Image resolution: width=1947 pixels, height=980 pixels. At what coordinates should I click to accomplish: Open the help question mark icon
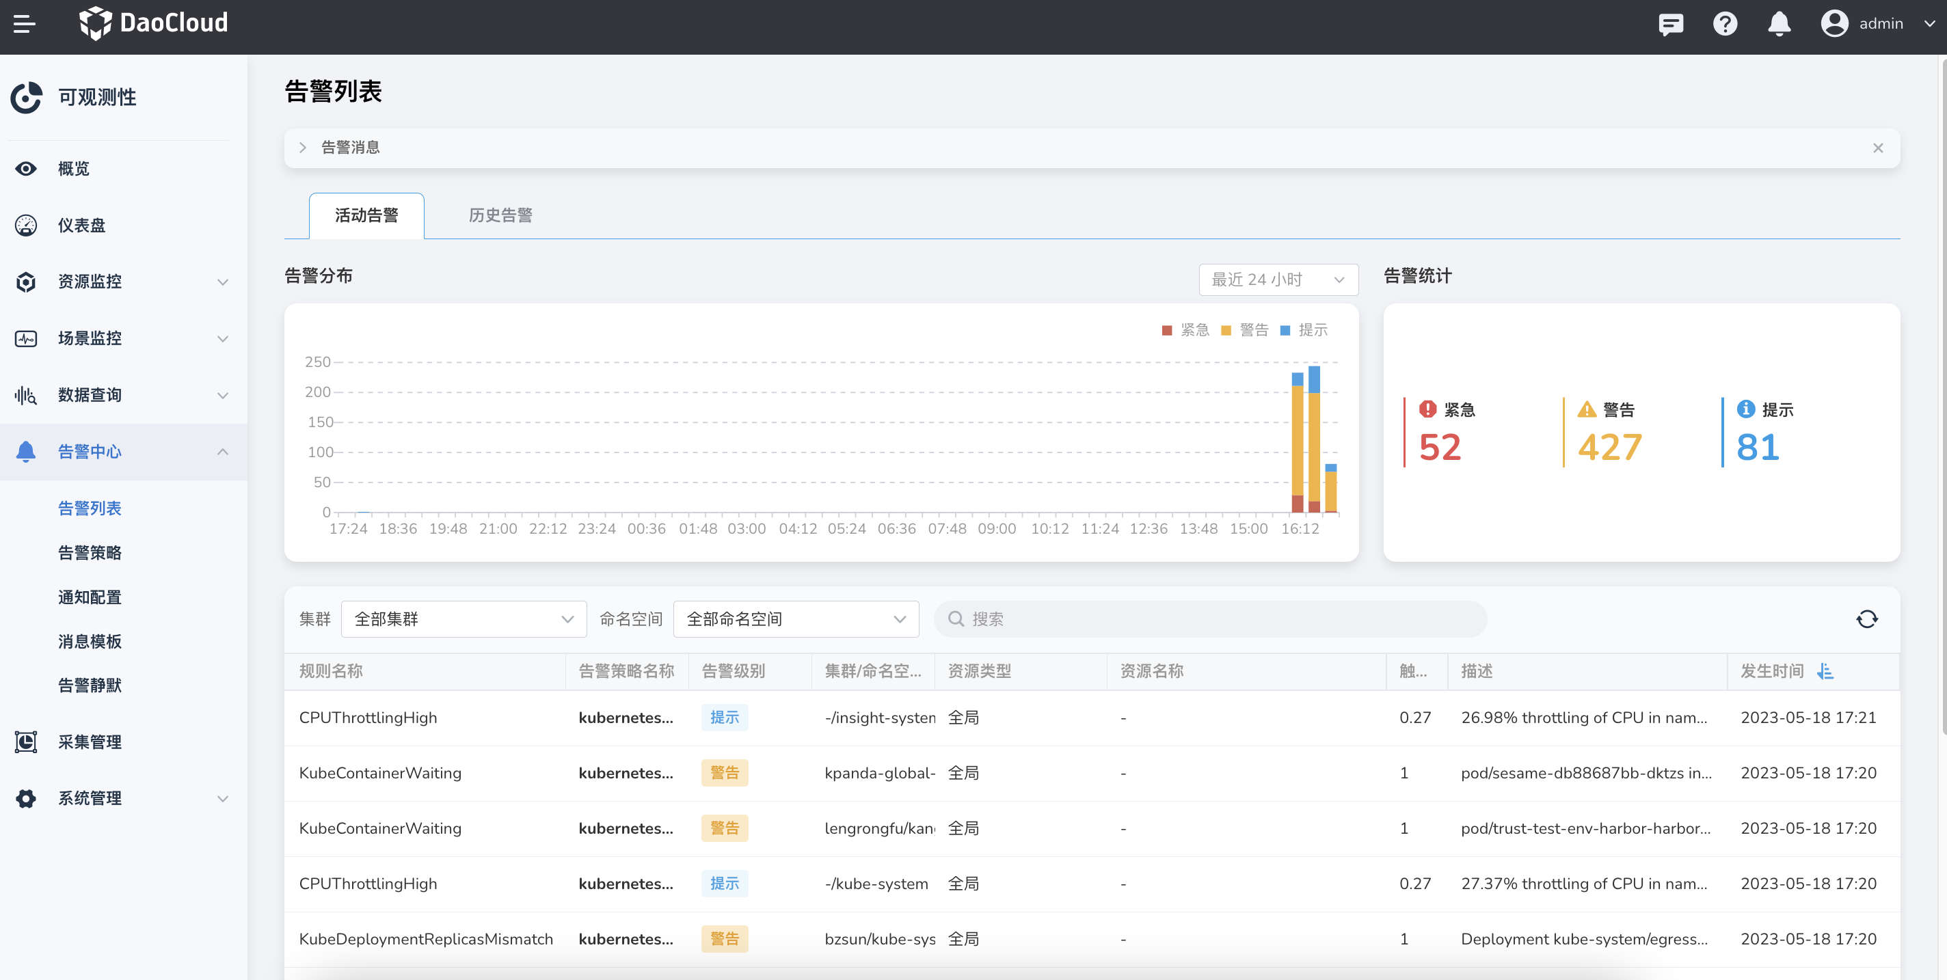pos(1725,24)
